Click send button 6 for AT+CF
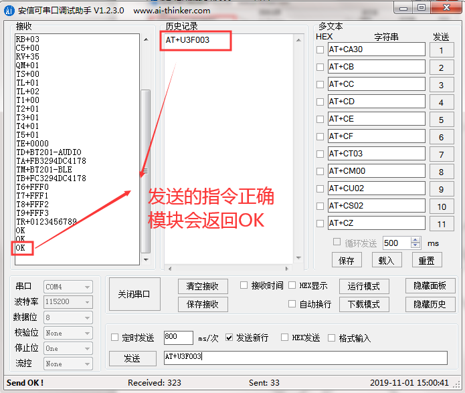 click(442, 137)
